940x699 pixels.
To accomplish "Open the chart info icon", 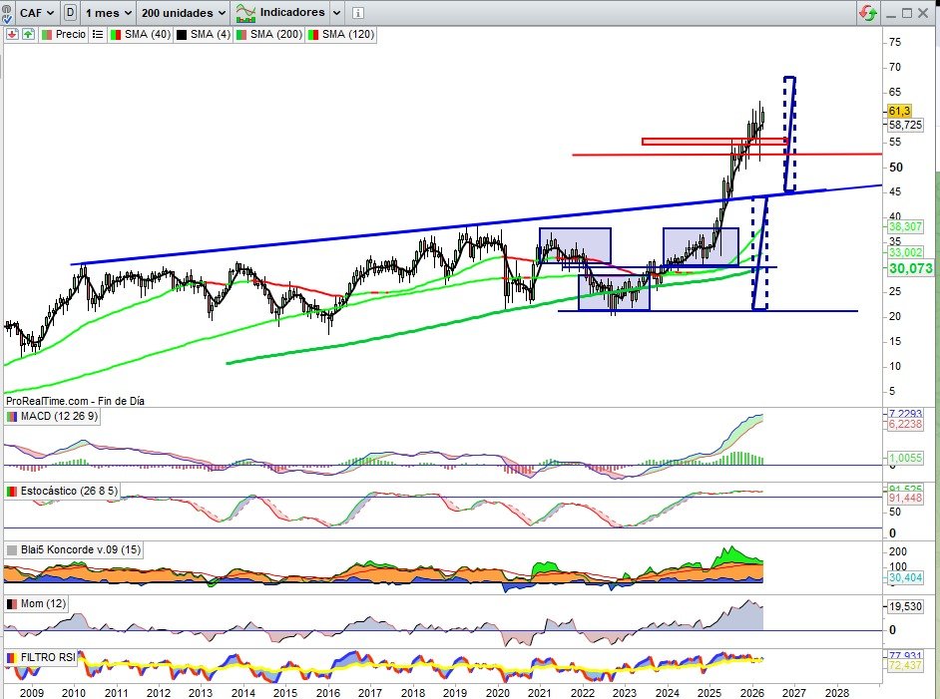I will click(358, 13).
